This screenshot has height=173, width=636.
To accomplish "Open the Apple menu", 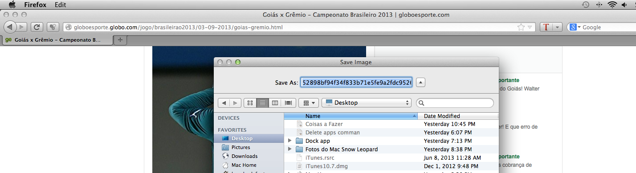I will (12, 4).
